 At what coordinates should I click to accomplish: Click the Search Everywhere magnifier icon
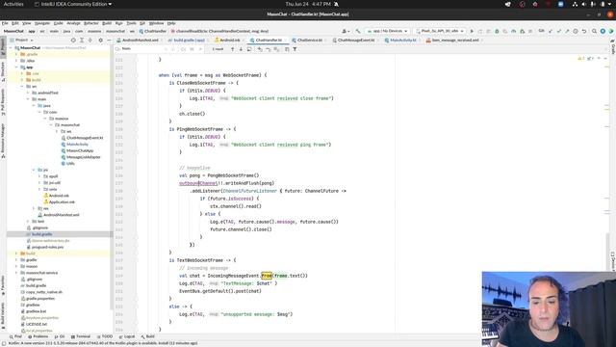point(594,31)
